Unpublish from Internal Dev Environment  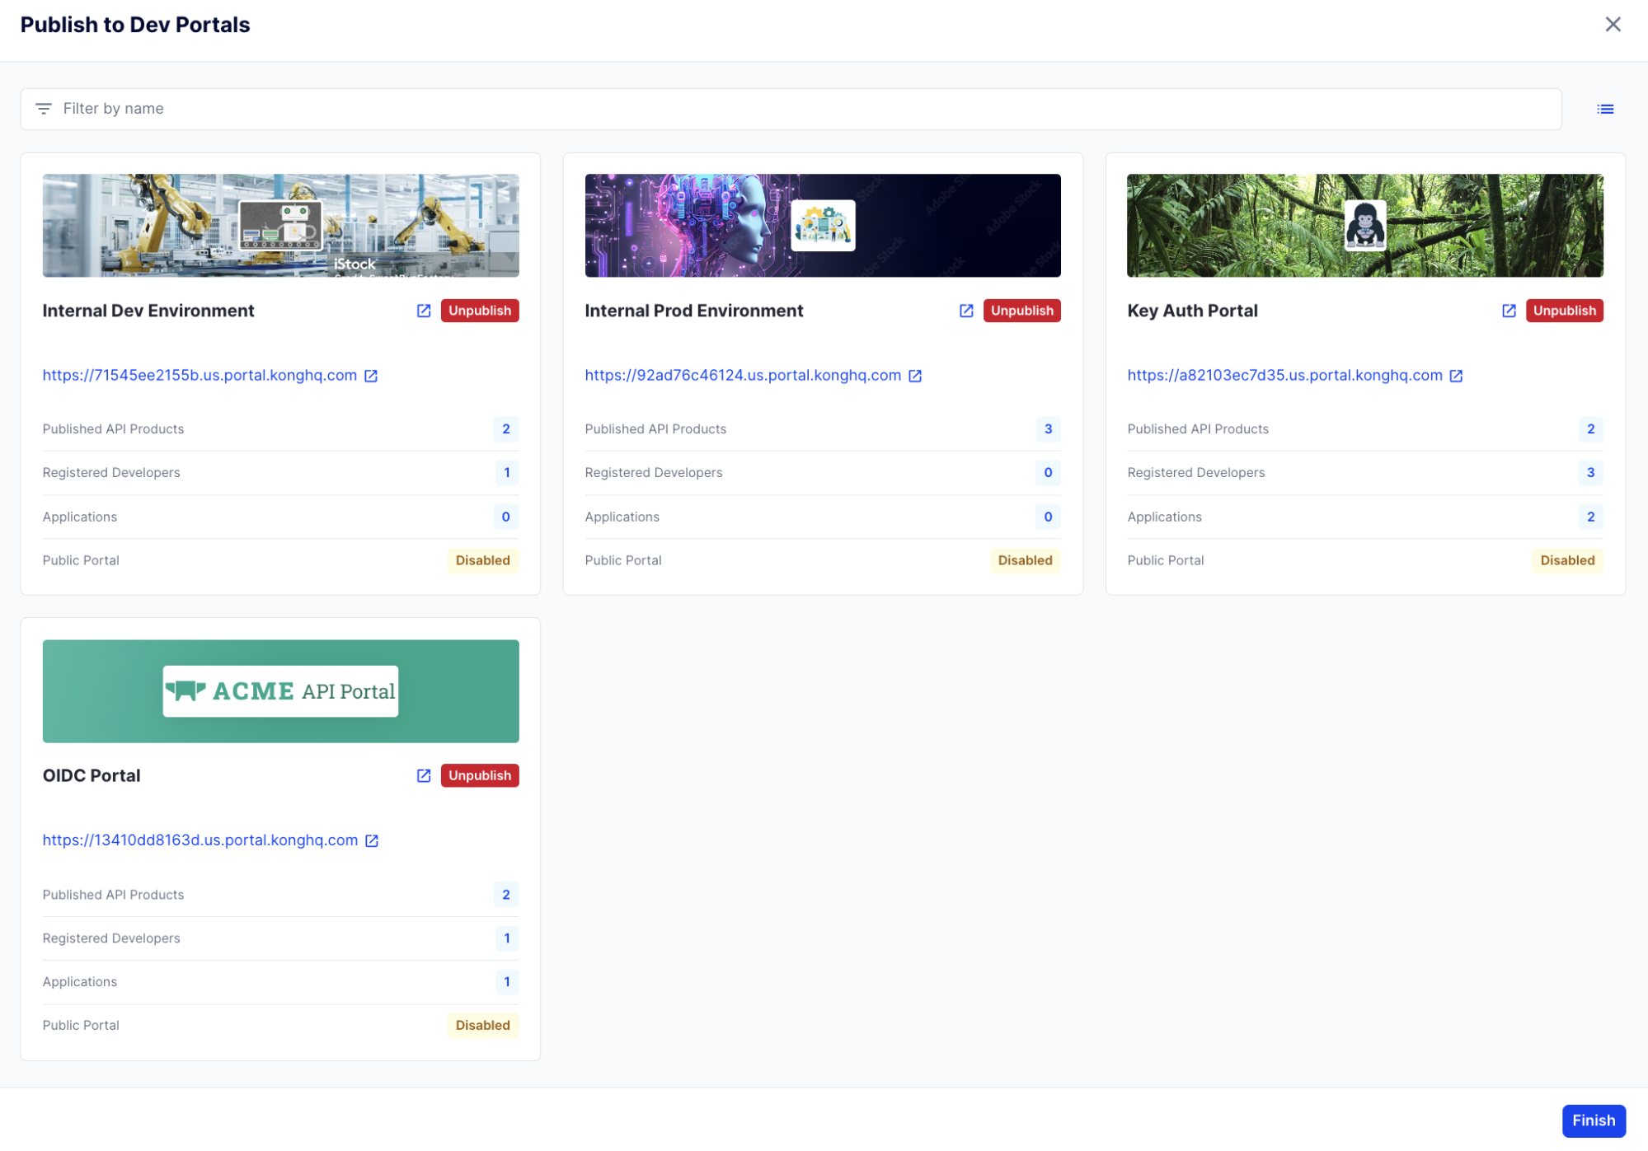click(x=480, y=311)
